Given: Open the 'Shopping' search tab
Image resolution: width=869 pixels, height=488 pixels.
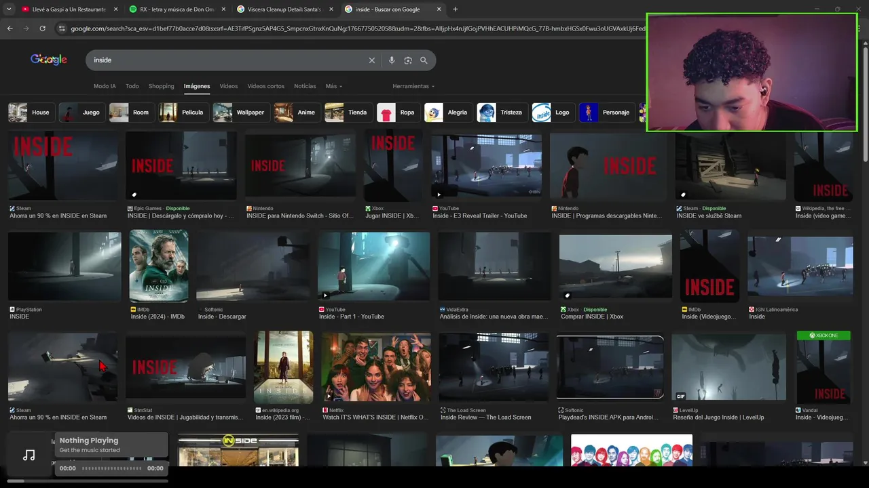Looking at the screenshot, I should [x=162, y=86].
